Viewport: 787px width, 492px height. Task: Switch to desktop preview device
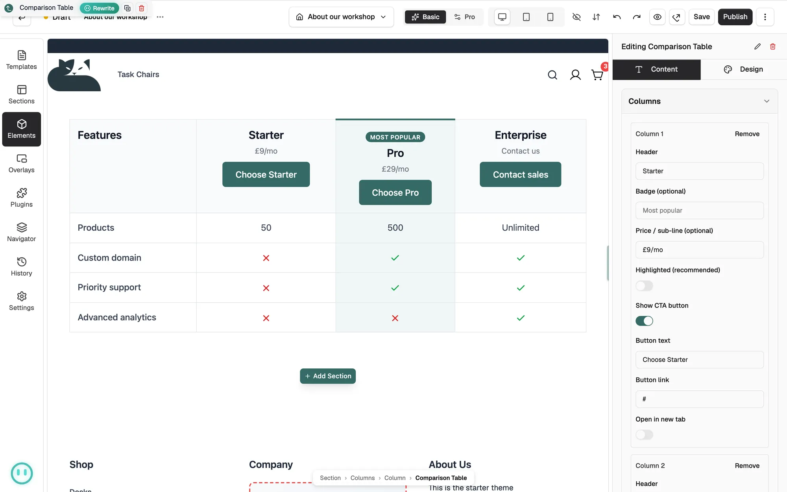point(502,17)
